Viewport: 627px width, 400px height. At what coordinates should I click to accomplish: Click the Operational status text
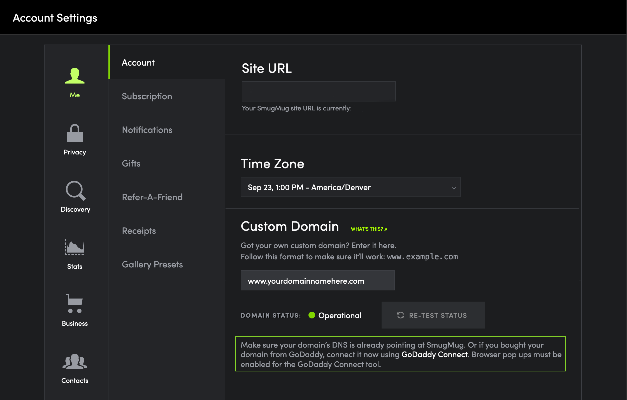[x=340, y=316]
